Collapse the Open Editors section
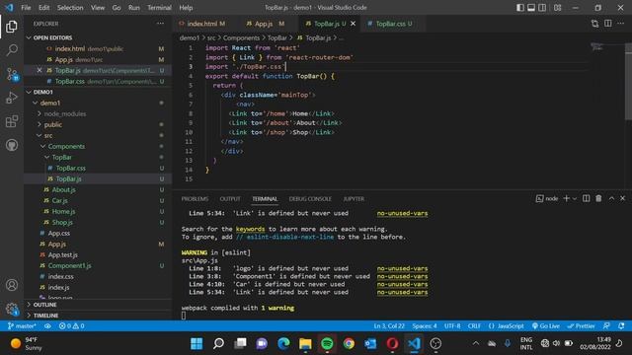 click(x=29, y=37)
